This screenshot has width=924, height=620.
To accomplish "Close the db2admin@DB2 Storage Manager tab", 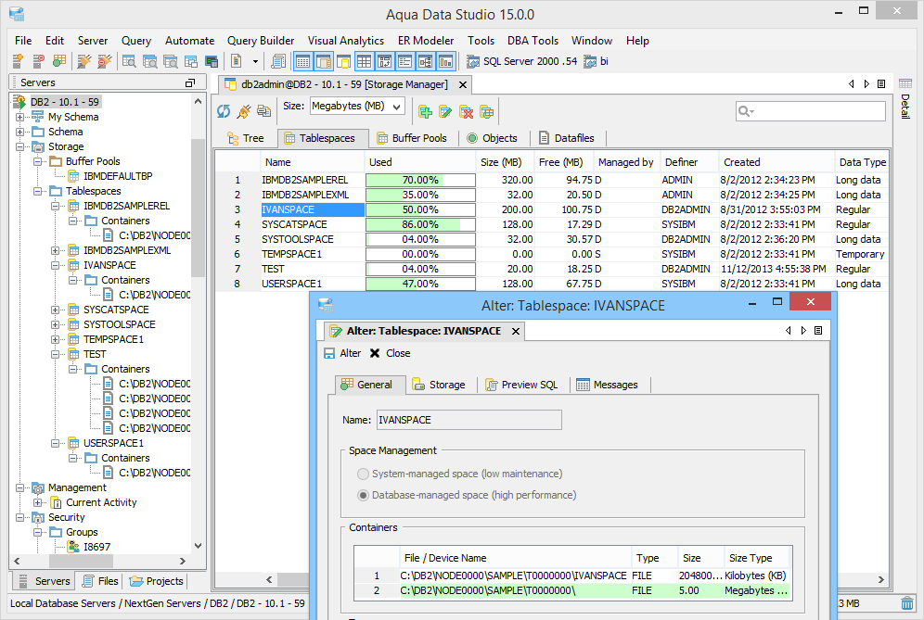I will pos(463,84).
